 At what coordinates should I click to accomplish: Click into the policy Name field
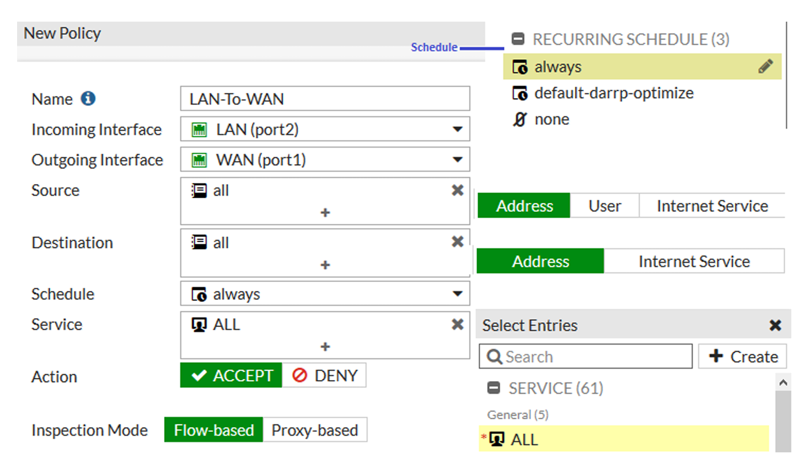(x=325, y=99)
